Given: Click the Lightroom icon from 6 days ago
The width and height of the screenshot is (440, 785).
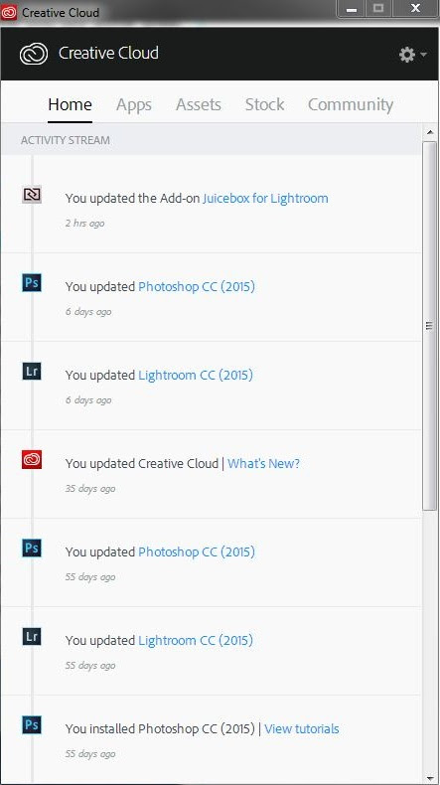Looking at the screenshot, I should 32,372.
